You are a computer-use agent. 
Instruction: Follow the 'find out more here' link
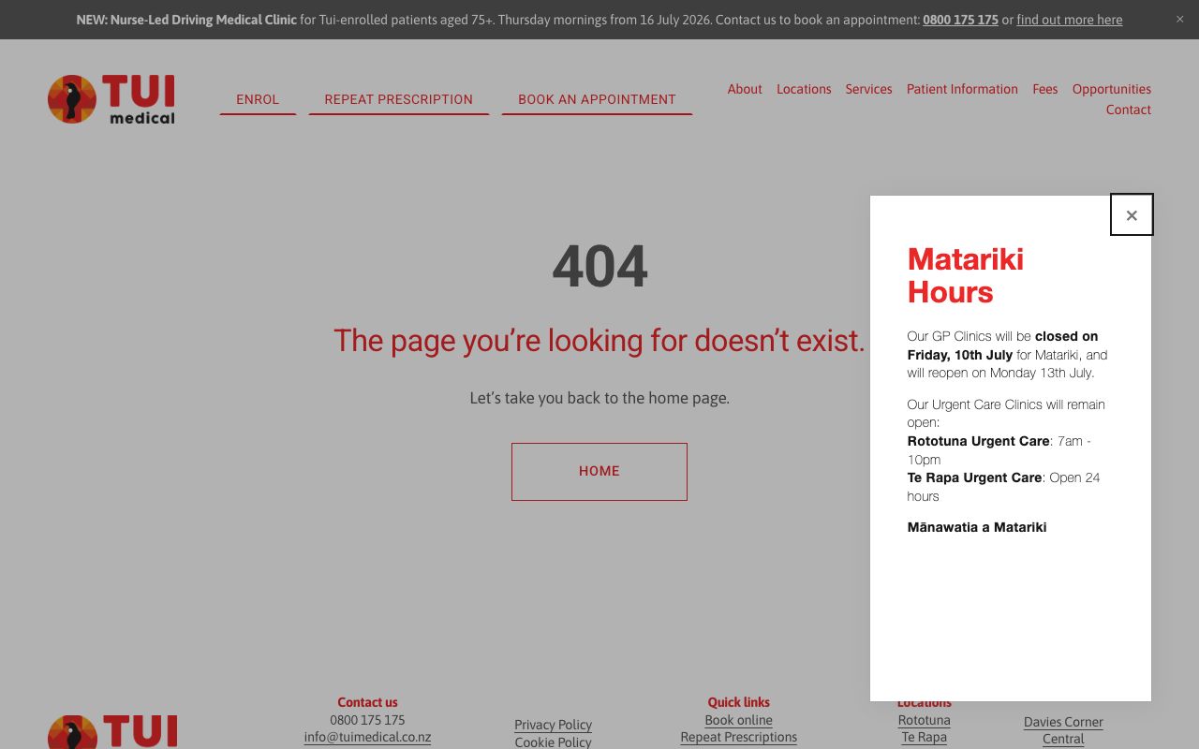[1070, 20]
